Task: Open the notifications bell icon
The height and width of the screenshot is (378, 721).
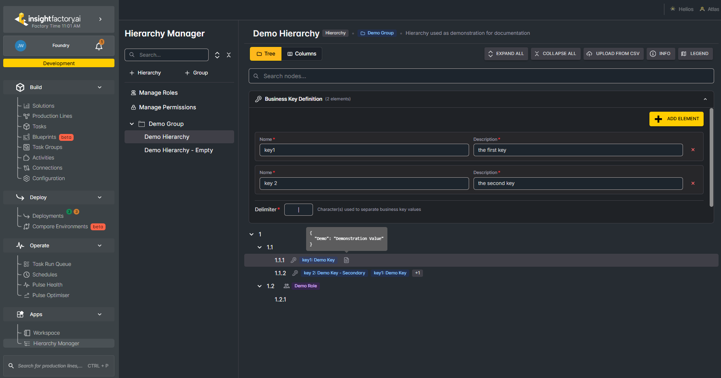Action: pyautogui.click(x=99, y=46)
